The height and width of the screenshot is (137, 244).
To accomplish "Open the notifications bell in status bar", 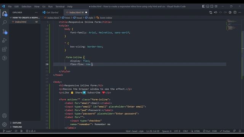I will click(240, 131).
